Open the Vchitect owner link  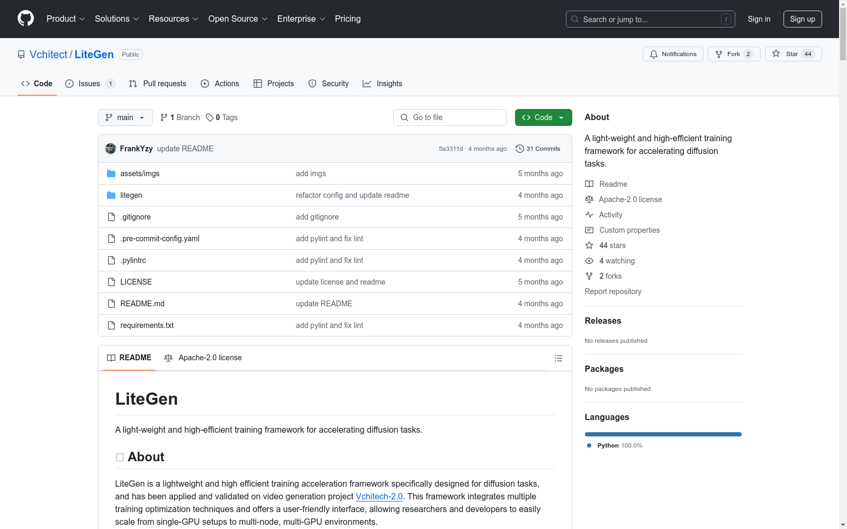point(48,54)
